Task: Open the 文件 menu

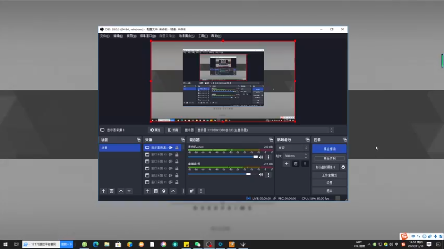Action: tap(104, 36)
